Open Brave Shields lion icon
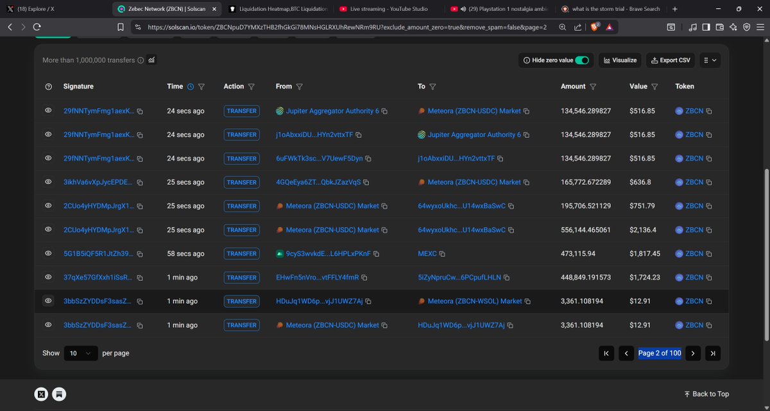770x411 pixels. [594, 27]
